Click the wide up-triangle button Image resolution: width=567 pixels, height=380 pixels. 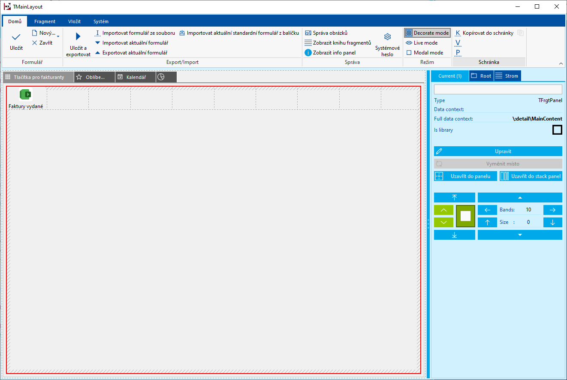pyautogui.click(x=520, y=197)
